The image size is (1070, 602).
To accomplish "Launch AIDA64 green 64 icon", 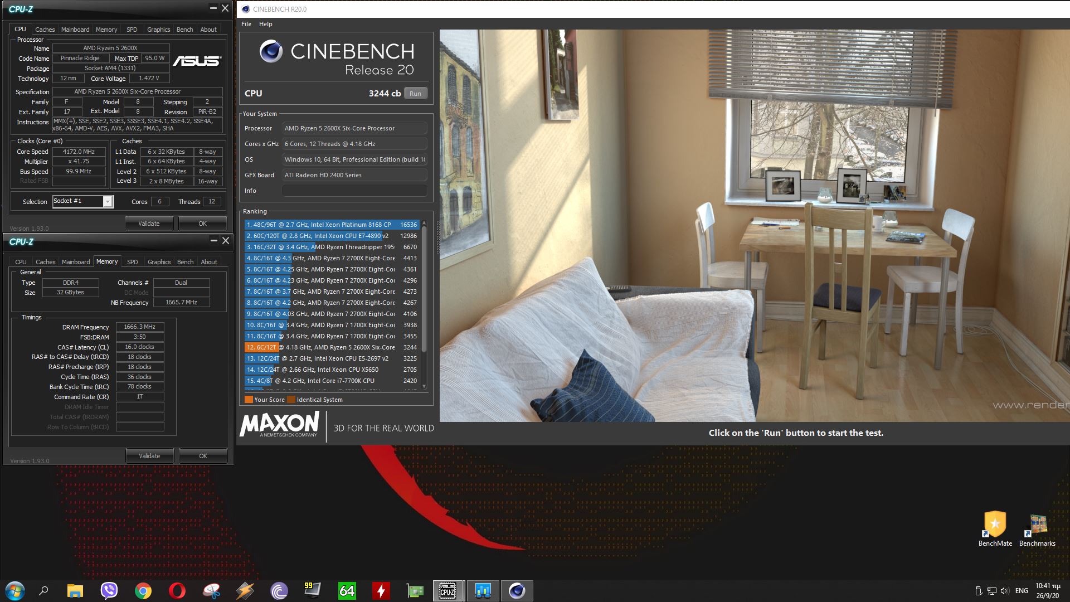I will coord(347,591).
